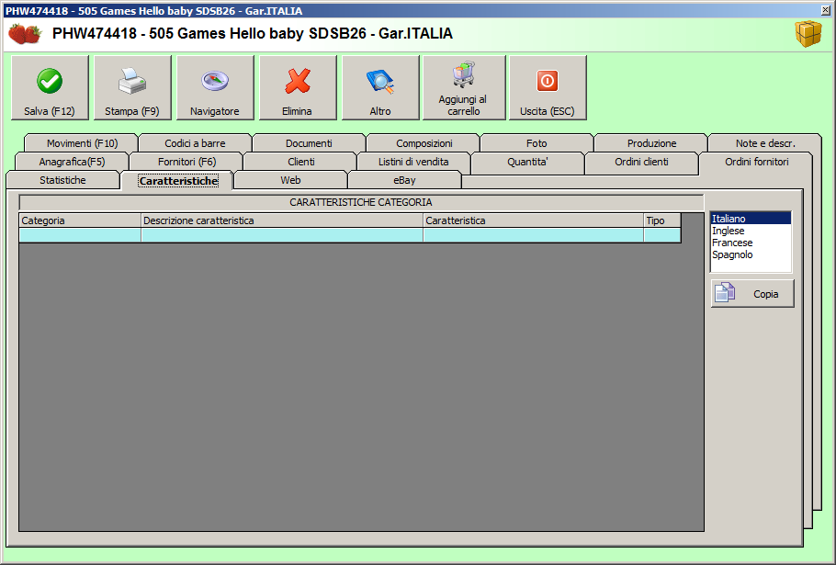This screenshot has height=565, width=836.
Task: Switch to the Movimenti (F10) tab
Action: click(82, 142)
